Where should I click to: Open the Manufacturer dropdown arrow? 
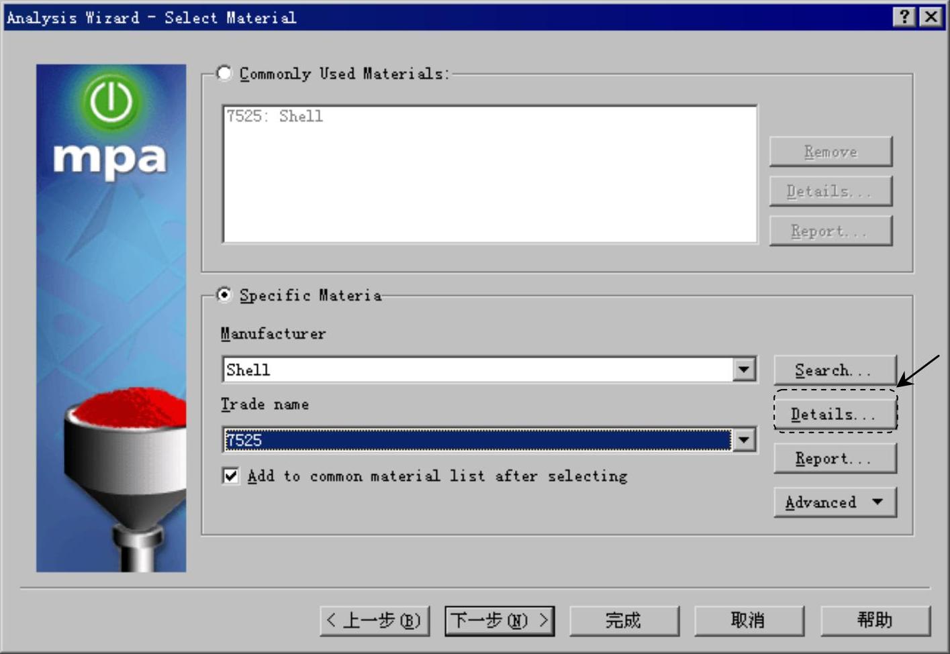(744, 370)
